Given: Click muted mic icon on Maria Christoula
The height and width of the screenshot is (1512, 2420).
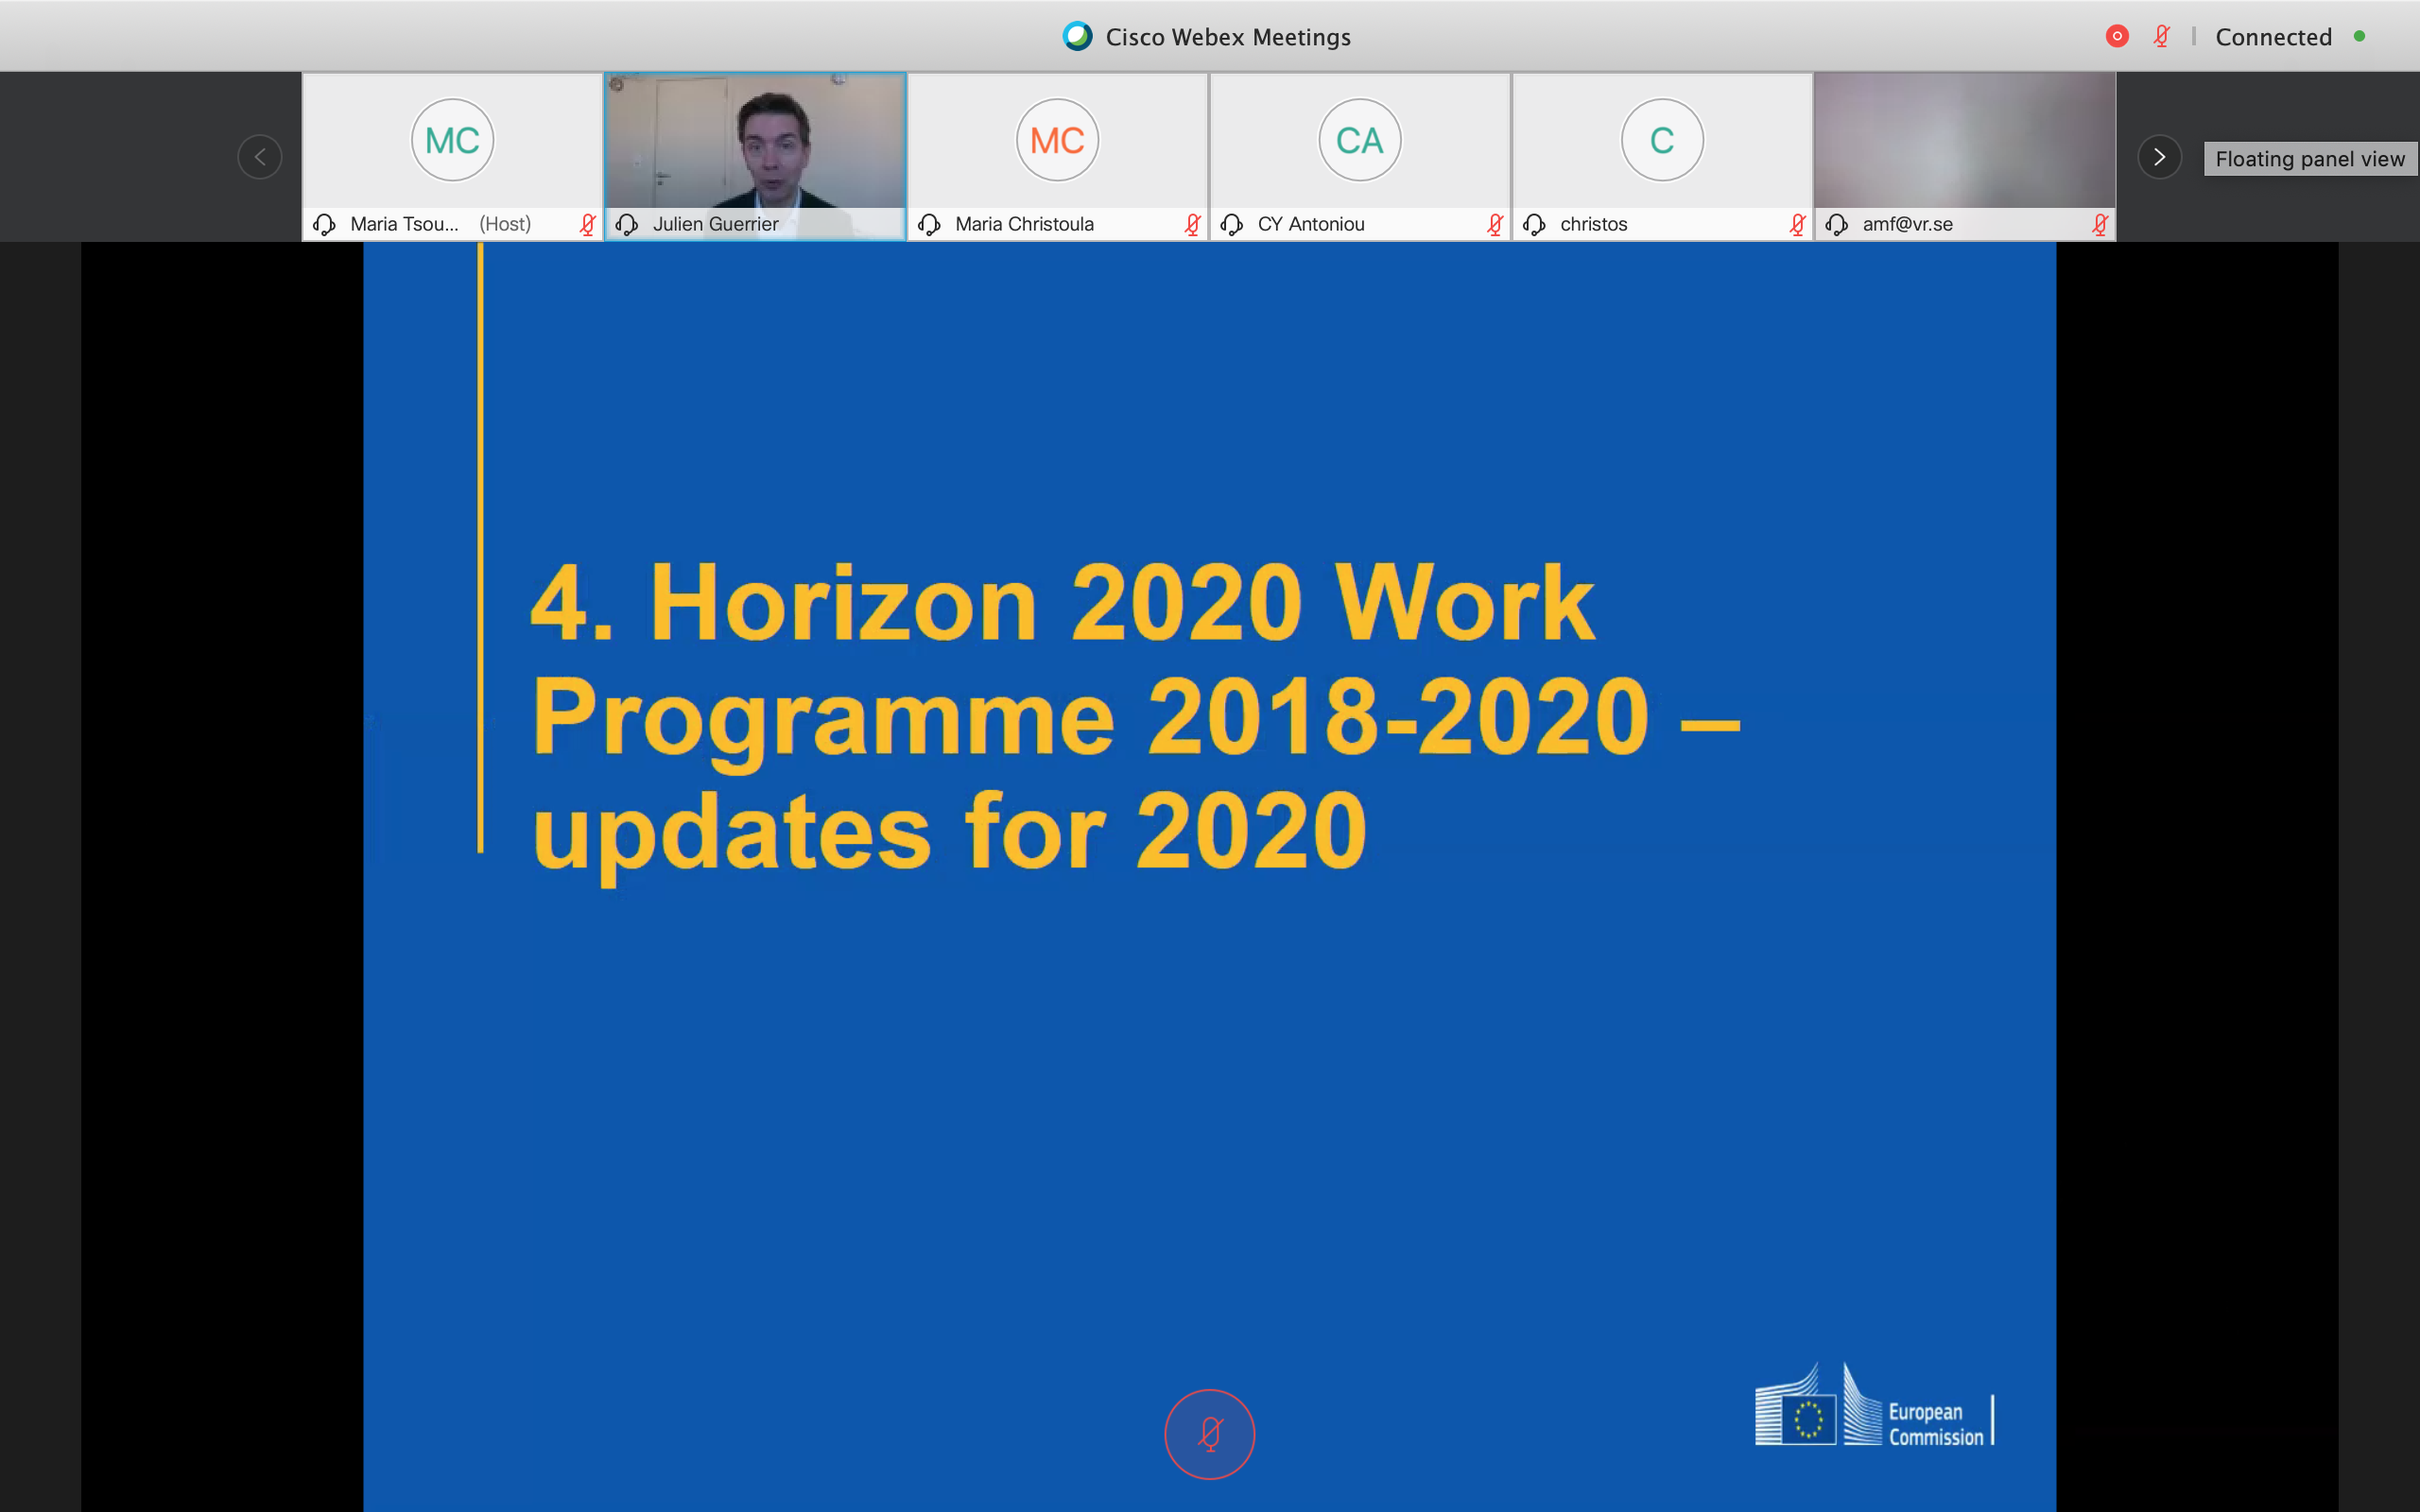Looking at the screenshot, I should coord(1192,224).
